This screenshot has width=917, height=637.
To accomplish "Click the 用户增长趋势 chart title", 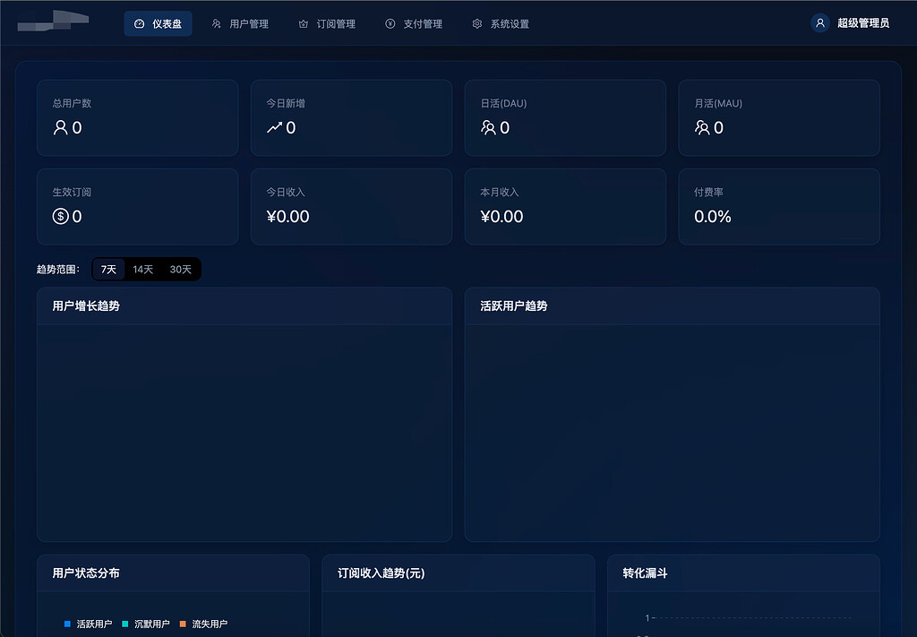I will coord(86,306).
